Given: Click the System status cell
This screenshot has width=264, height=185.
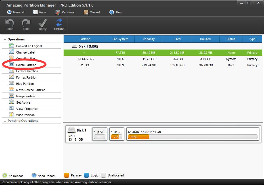Looking at the screenshot, I should tap(231, 59).
